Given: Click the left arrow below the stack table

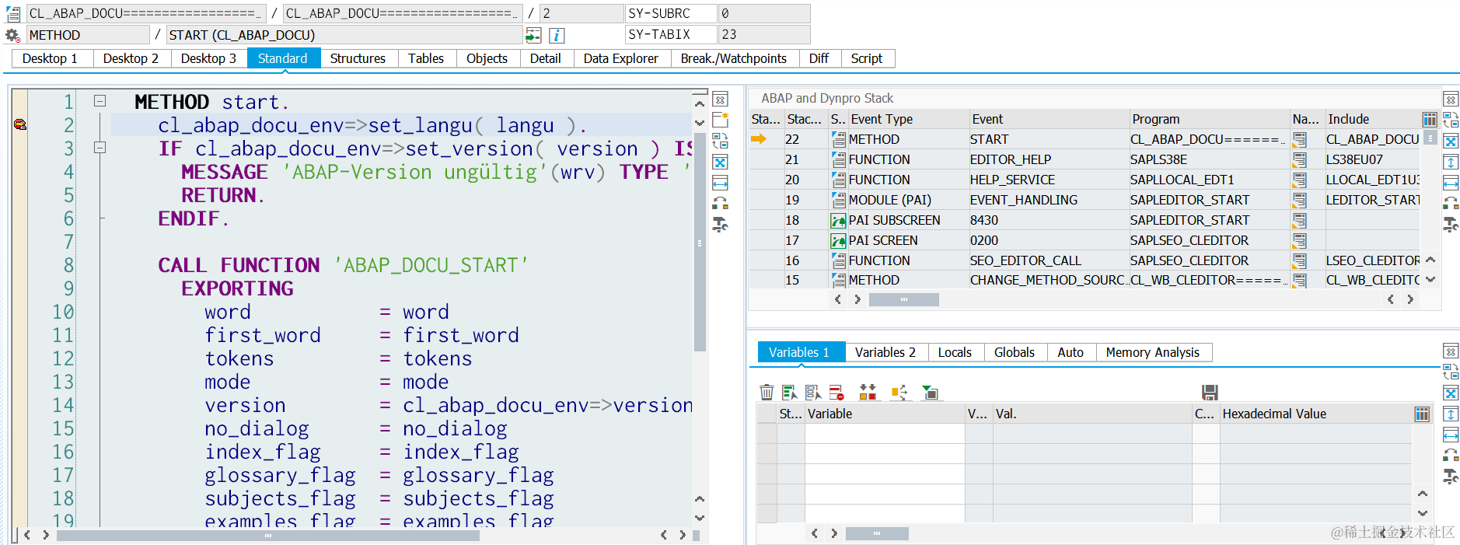Looking at the screenshot, I should pyautogui.click(x=837, y=299).
